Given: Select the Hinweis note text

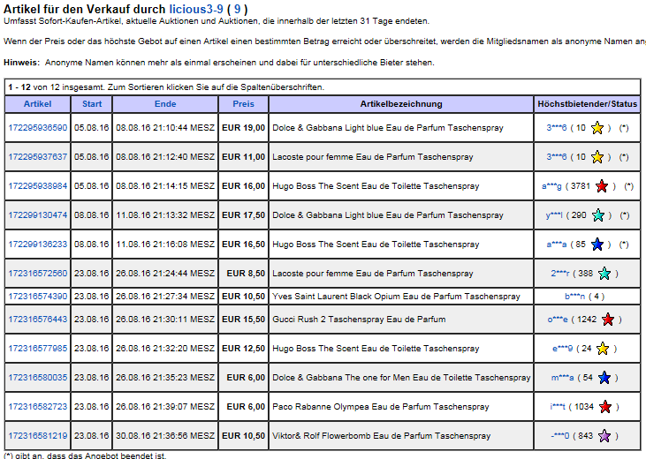Looking at the screenshot, I should (x=219, y=63).
